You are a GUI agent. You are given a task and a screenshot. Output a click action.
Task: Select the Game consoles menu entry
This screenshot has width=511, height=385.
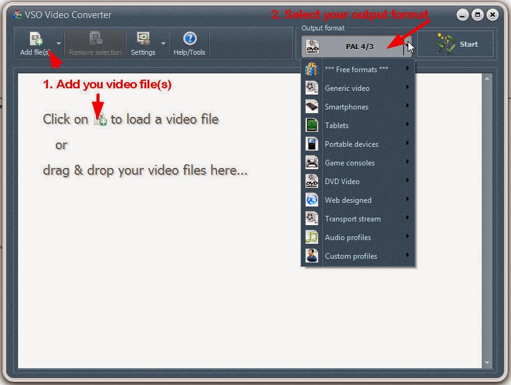pos(358,162)
